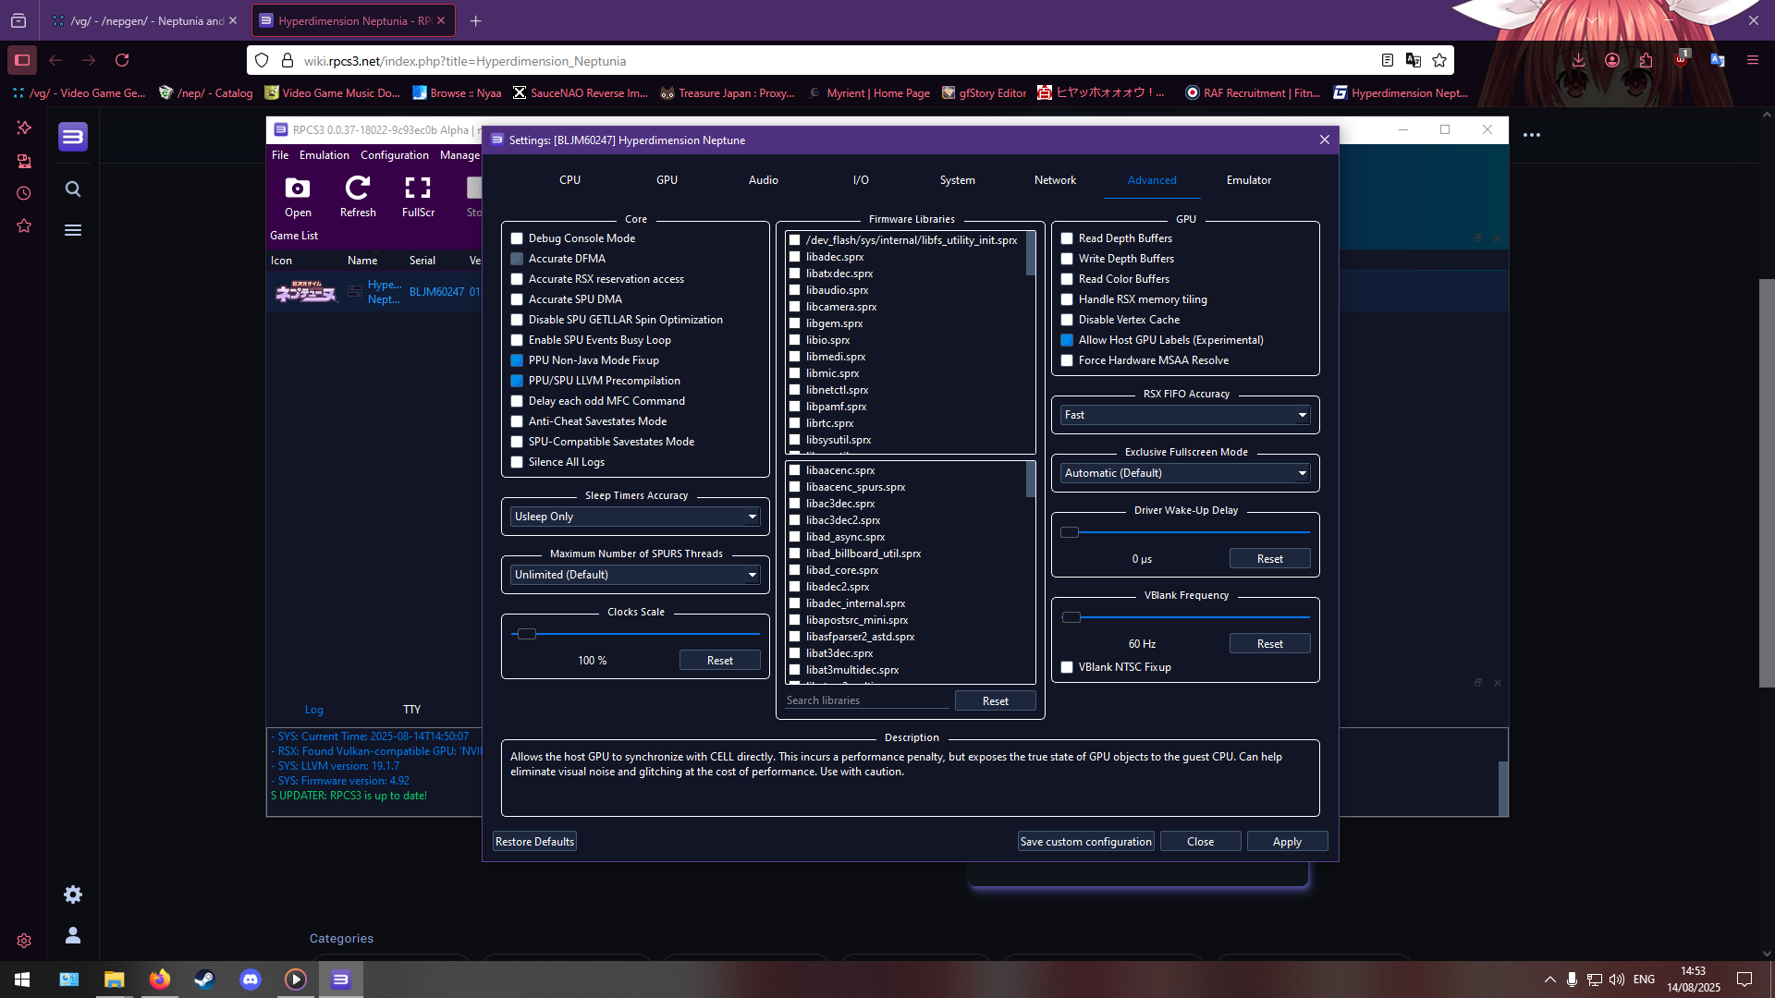Open the RSX FIFO Accuracy dropdown
The width and height of the screenshot is (1775, 998).
pyautogui.click(x=1185, y=415)
